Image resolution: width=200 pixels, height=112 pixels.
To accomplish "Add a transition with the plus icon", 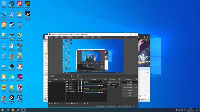I will (x=113, y=87).
